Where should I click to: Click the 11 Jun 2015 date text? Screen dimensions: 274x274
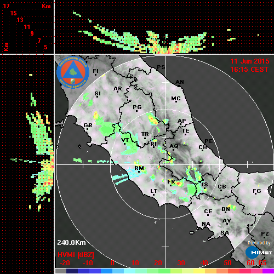tap(250, 61)
